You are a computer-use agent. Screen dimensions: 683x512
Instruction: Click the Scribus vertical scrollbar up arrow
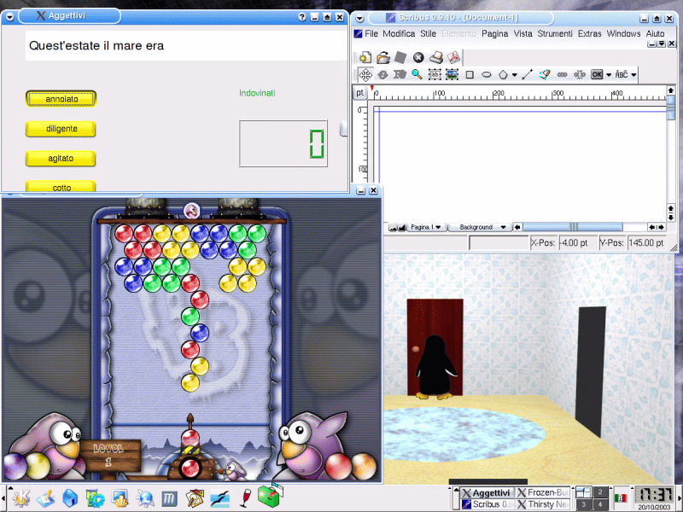pyautogui.click(x=671, y=90)
